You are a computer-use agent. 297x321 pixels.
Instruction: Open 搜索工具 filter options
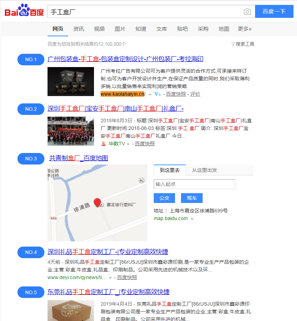tap(243, 44)
